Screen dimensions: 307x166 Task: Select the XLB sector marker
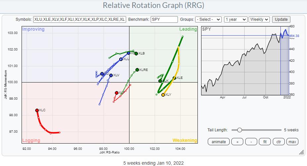tap(136, 53)
